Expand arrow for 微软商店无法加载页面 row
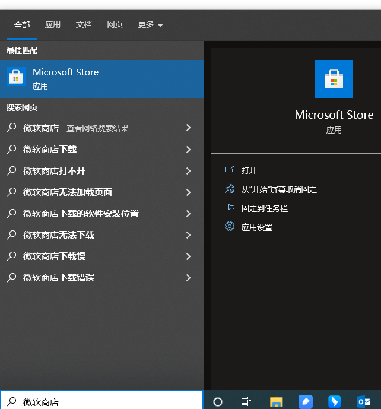Screen dimensions: 381x409 (x=188, y=192)
